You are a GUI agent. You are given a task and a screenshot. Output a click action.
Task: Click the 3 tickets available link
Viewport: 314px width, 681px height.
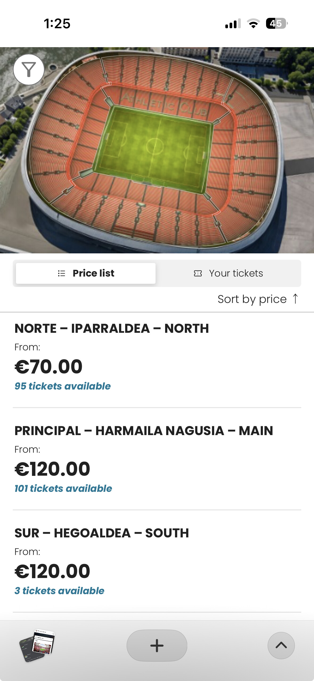pyautogui.click(x=59, y=591)
